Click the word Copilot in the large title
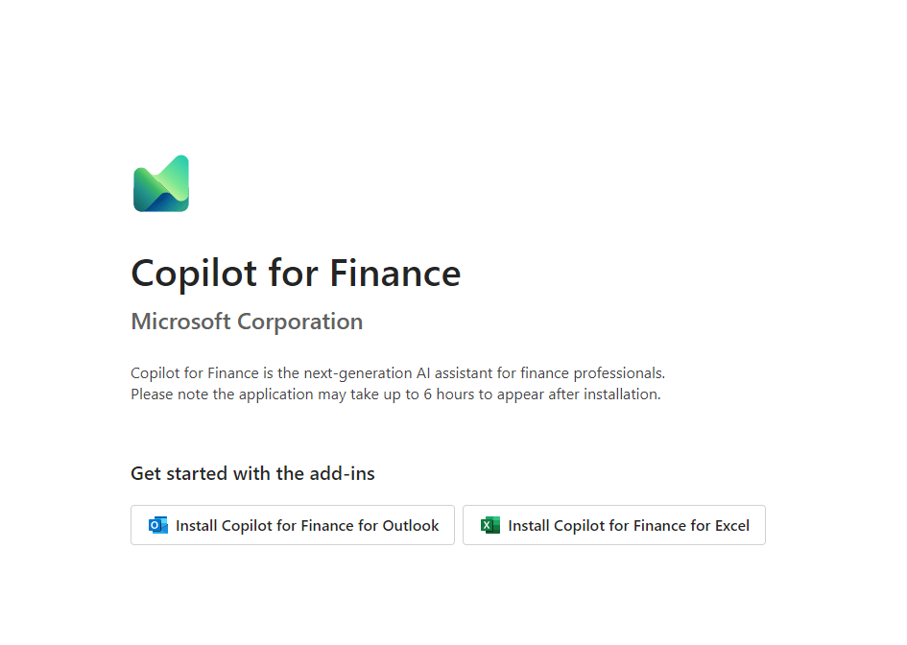Screen dimensions: 907x645 click(194, 274)
